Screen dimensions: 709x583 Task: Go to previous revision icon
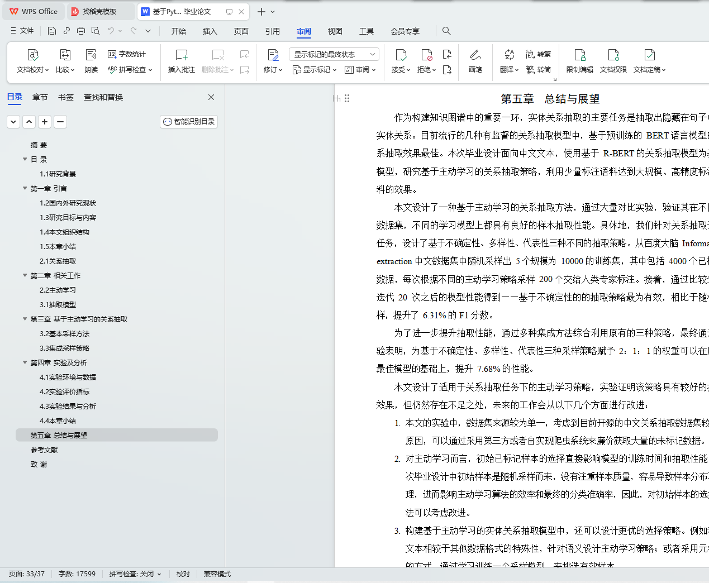[x=447, y=54]
